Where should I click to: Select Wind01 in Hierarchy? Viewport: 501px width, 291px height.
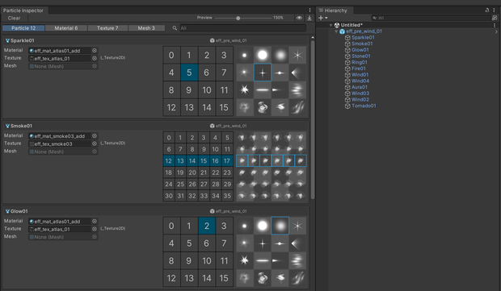click(x=360, y=75)
